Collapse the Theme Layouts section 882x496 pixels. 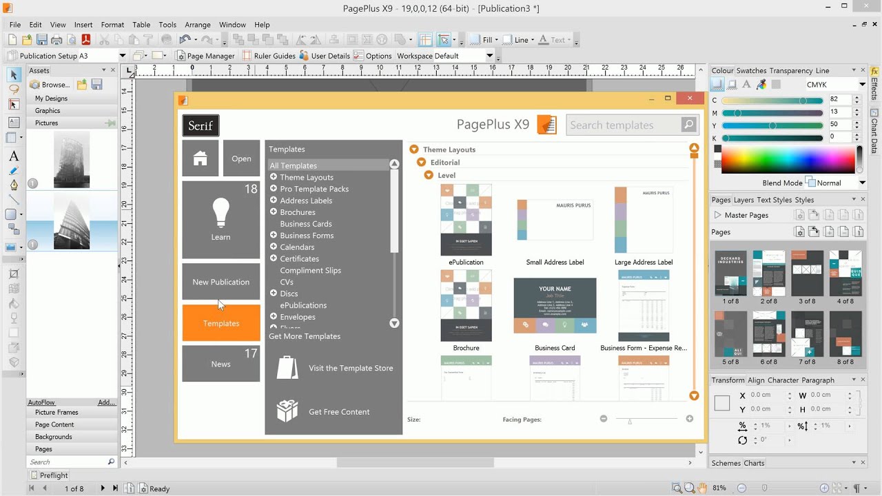click(414, 149)
